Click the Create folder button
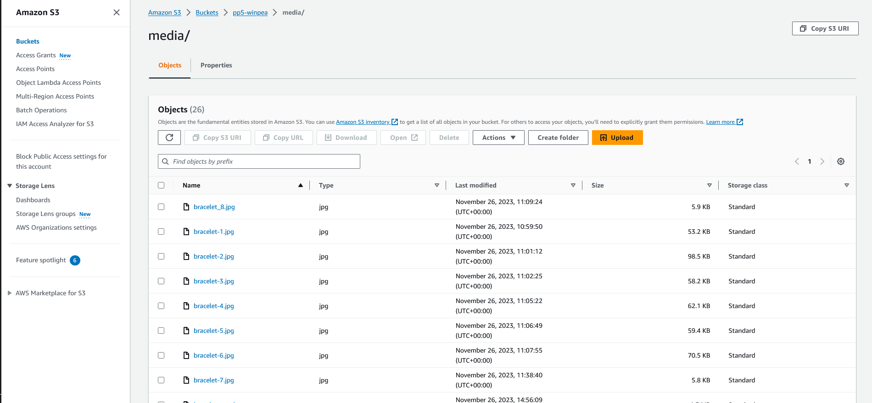The width and height of the screenshot is (872, 403). [558, 138]
